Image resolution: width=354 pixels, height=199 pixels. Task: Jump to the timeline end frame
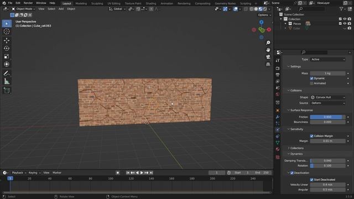point(151,173)
